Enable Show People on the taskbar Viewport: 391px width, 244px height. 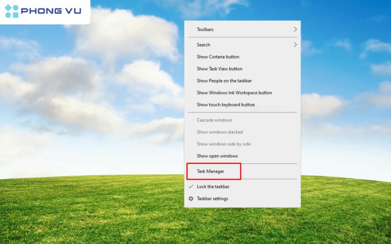[x=224, y=81]
